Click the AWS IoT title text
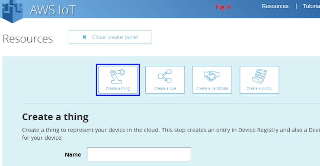The width and height of the screenshot is (320, 166). [x=53, y=10]
